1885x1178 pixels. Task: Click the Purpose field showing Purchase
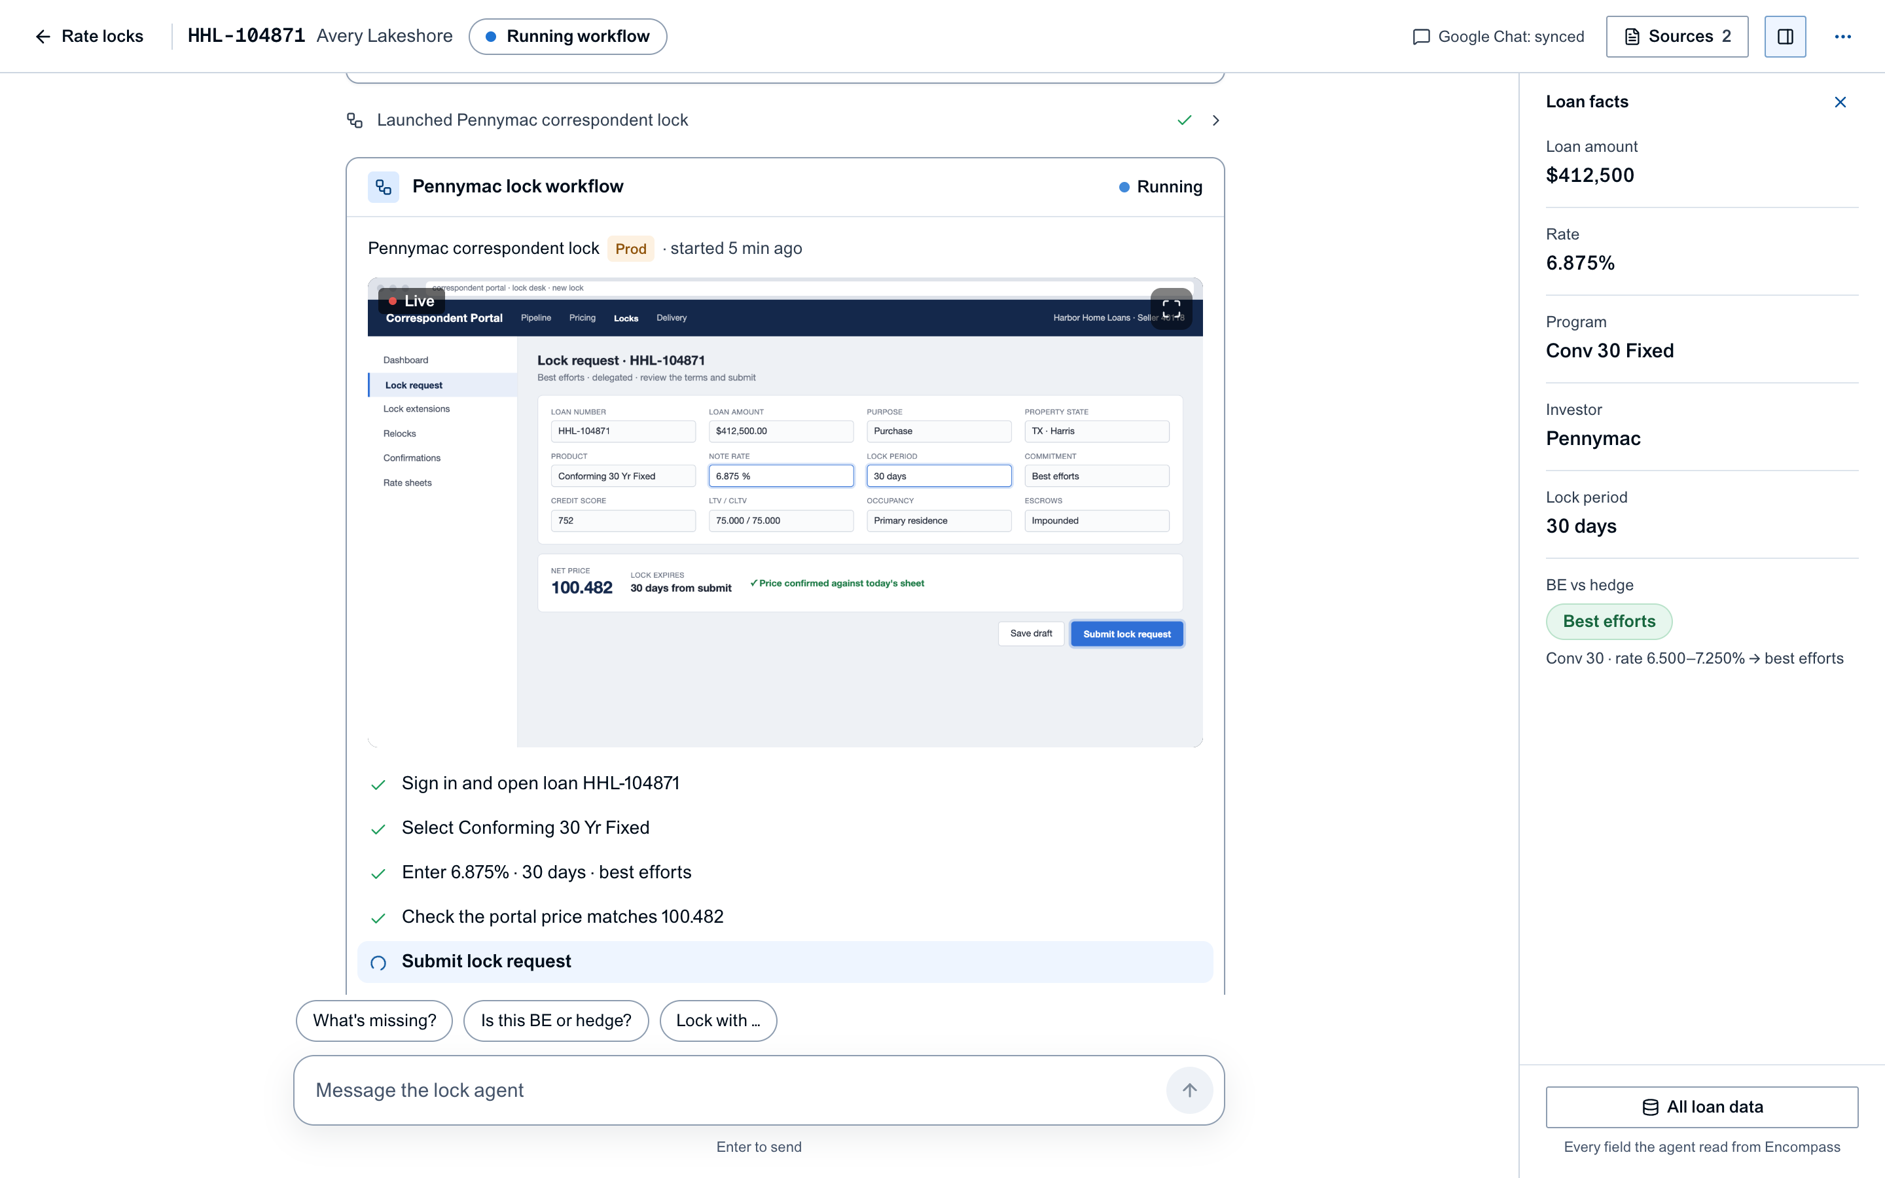click(x=939, y=431)
